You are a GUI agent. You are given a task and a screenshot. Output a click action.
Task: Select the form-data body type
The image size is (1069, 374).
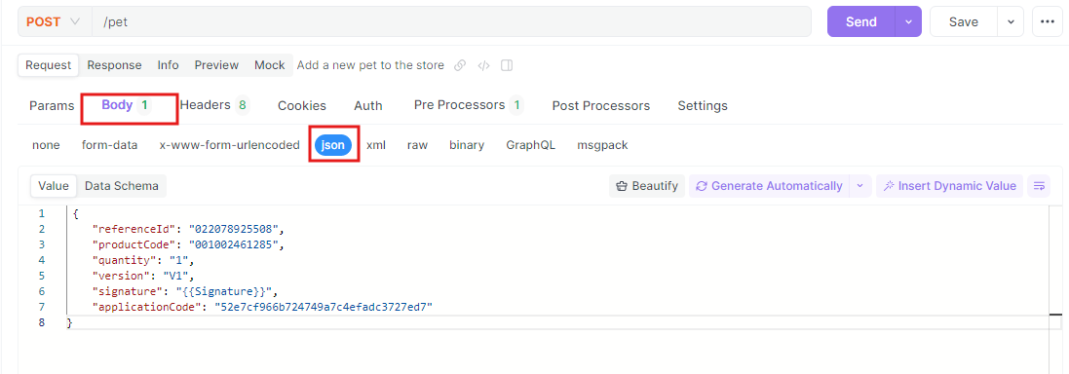[110, 145]
